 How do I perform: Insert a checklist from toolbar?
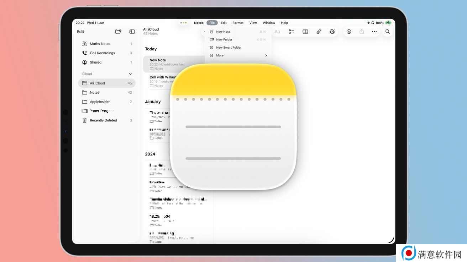click(291, 32)
